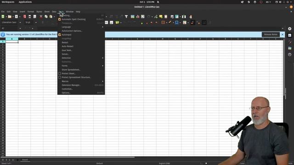Image resolution: width=294 pixels, height=165 pixels.
Task: Open the Borders dropdown arrow
Action: pyautogui.click(x=166, y=22)
